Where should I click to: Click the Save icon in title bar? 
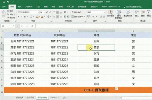tap(4, 2)
